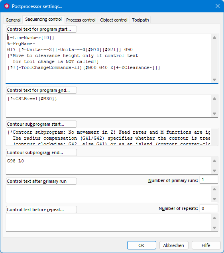Screen dimensions: 224x253
Task: Open Control text for program start editor
Action: (x=41, y=29)
